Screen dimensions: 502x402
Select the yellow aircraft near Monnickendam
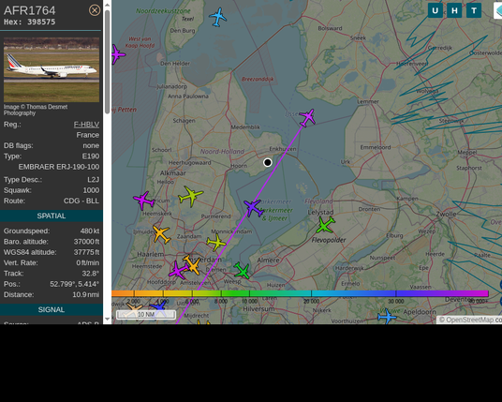[x=216, y=243]
